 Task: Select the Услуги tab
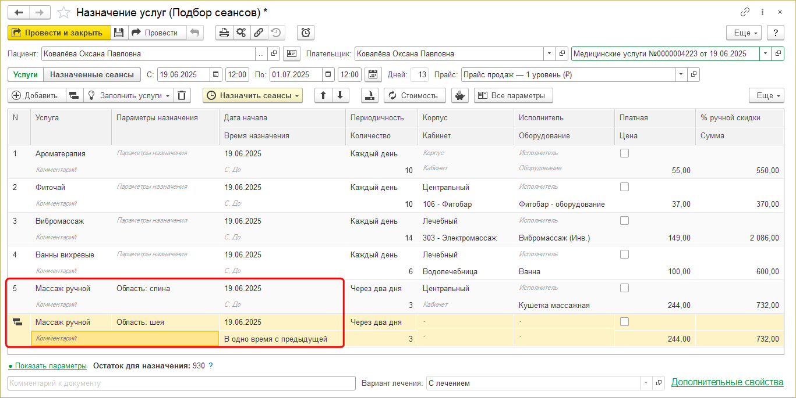[26, 74]
